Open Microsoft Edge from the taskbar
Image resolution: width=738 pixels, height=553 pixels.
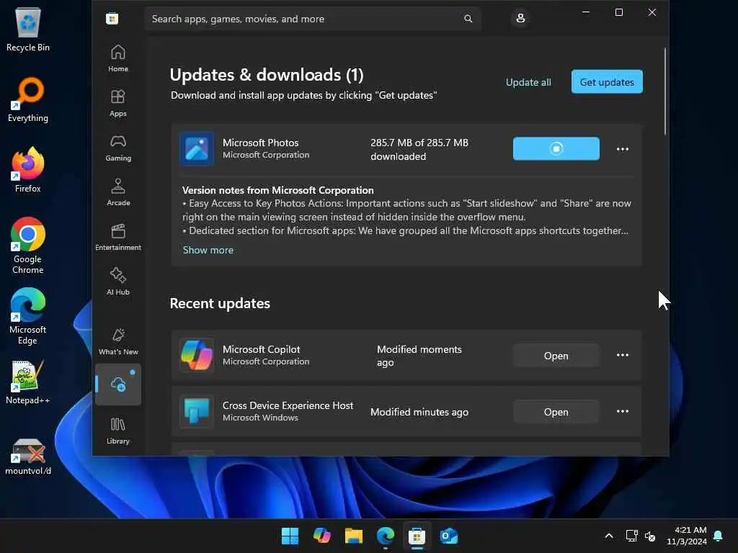386,536
